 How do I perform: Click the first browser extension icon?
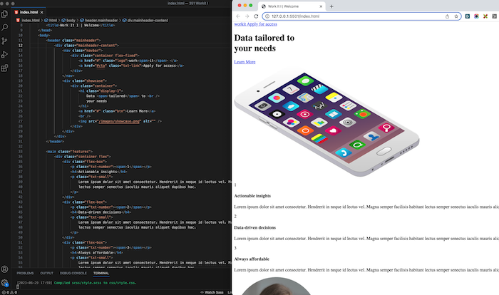(468, 16)
